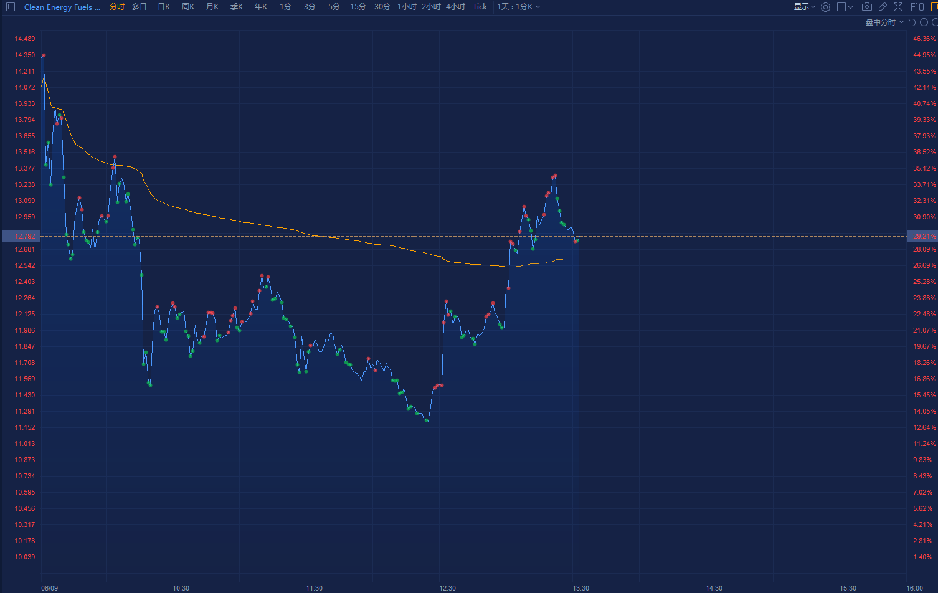
Task: Click the 14.489 price axis label
Action: [25, 39]
